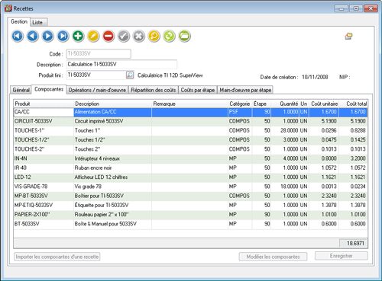Click Modifier les composantes button
The width and height of the screenshot is (382, 281).
point(273,257)
